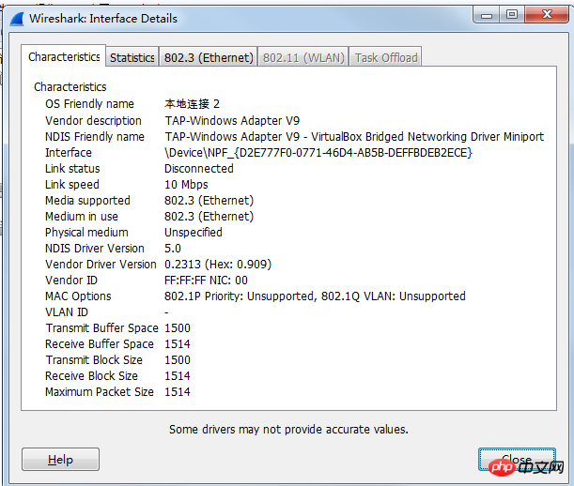Viewport: 574px width, 486px height.
Task: Close window using red X button
Action: click(x=547, y=15)
